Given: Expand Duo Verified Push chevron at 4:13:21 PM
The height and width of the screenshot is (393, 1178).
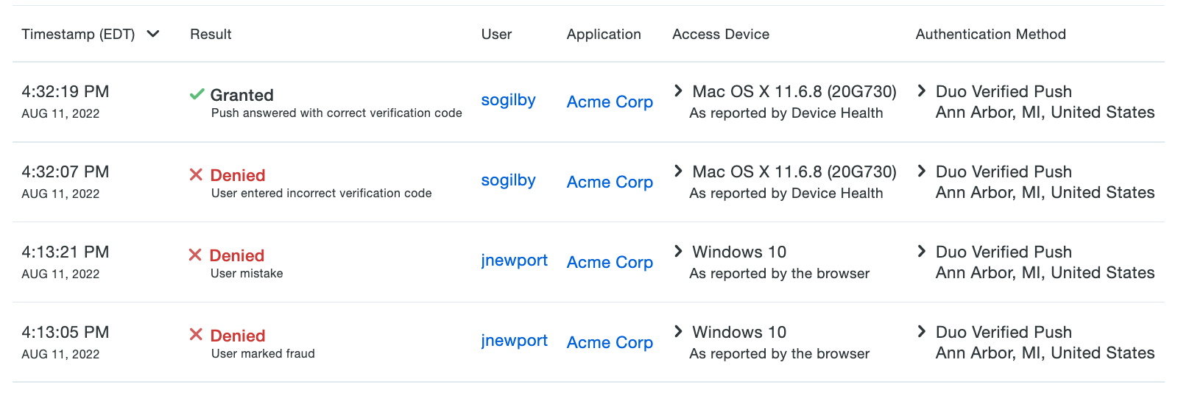Looking at the screenshot, I should pyautogui.click(x=921, y=251).
